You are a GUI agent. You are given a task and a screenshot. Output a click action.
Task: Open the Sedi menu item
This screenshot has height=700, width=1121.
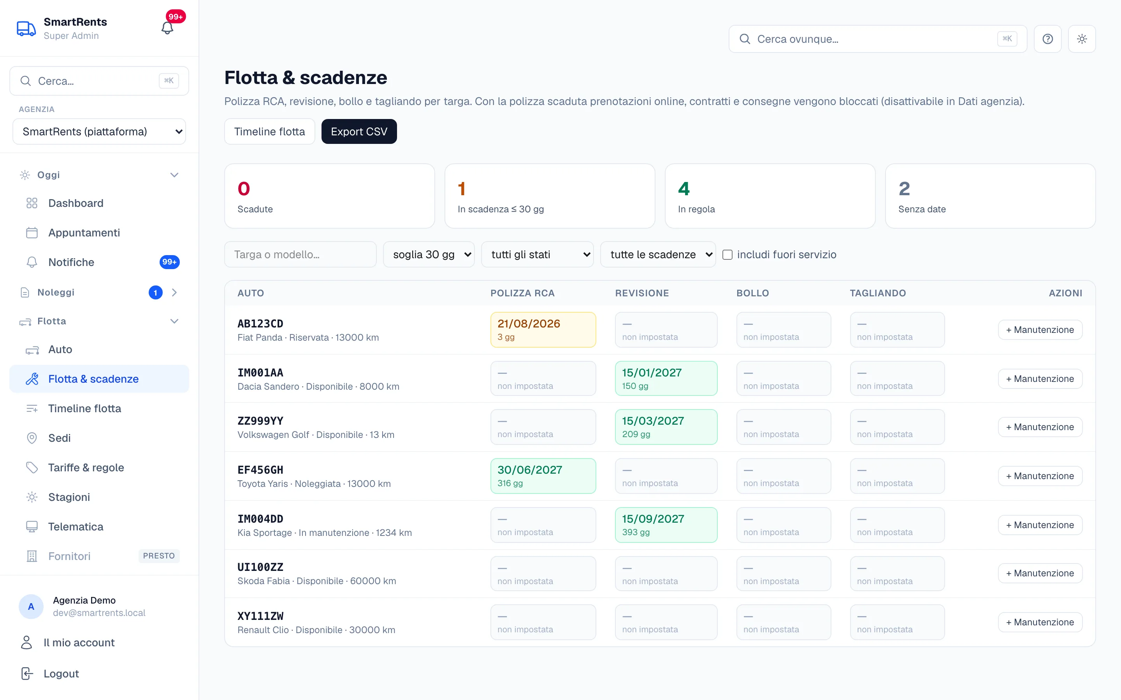pyautogui.click(x=99, y=438)
